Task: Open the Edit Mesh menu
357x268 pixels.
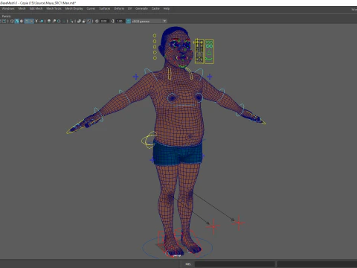Action: pos(36,9)
